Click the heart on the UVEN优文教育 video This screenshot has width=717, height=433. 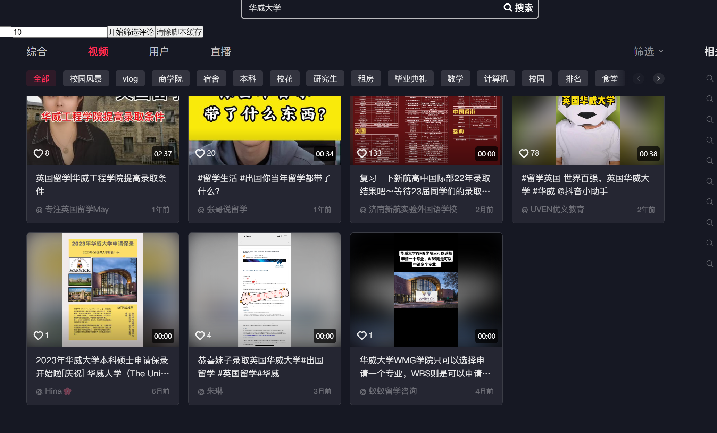click(x=524, y=153)
